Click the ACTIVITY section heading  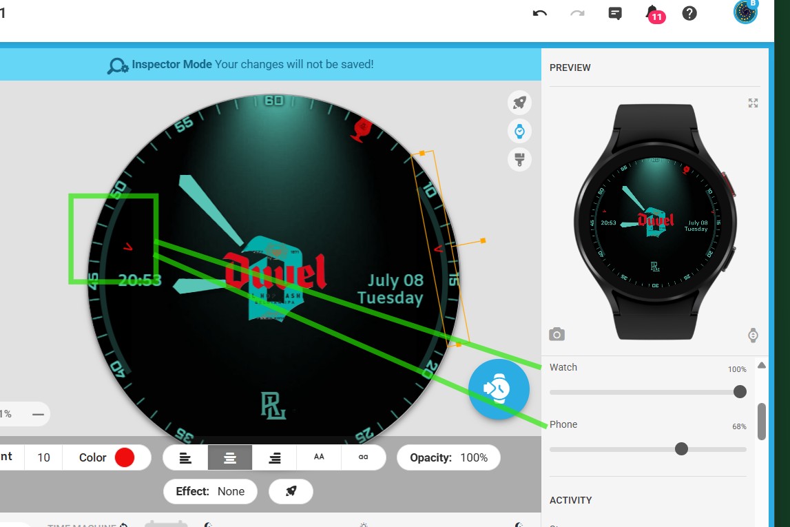coord(570,500)
